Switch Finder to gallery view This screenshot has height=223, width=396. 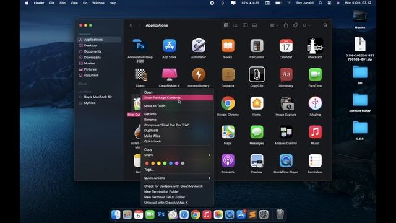pyautogui.click(x=254, y=25)
